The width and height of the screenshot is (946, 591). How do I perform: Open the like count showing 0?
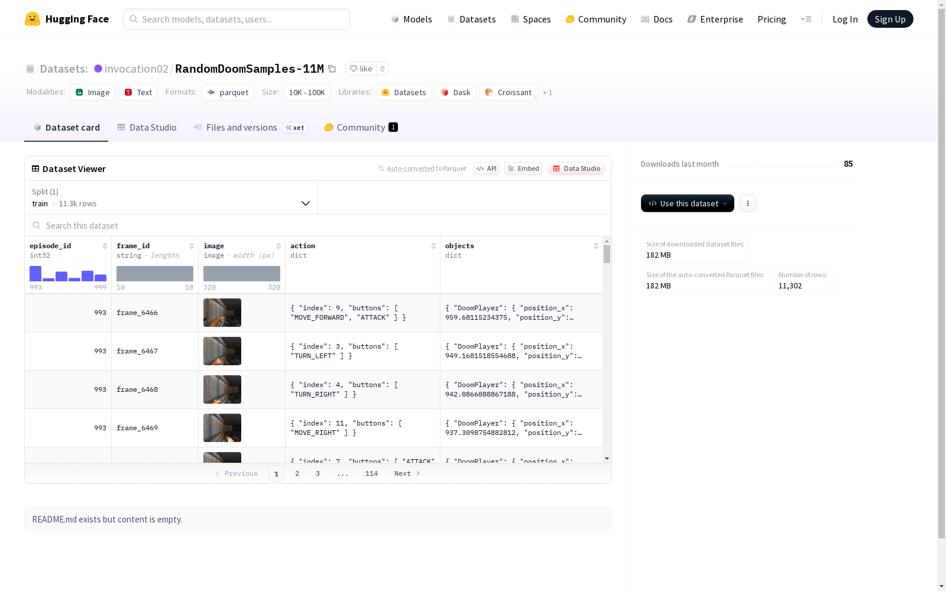click(383, 69)
